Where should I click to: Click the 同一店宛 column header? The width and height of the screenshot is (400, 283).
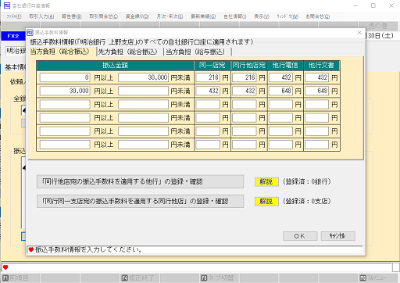click(x=212, y=66)
